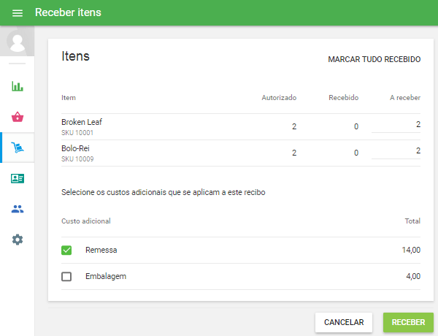Select the Broken Leaf item name

82,122
